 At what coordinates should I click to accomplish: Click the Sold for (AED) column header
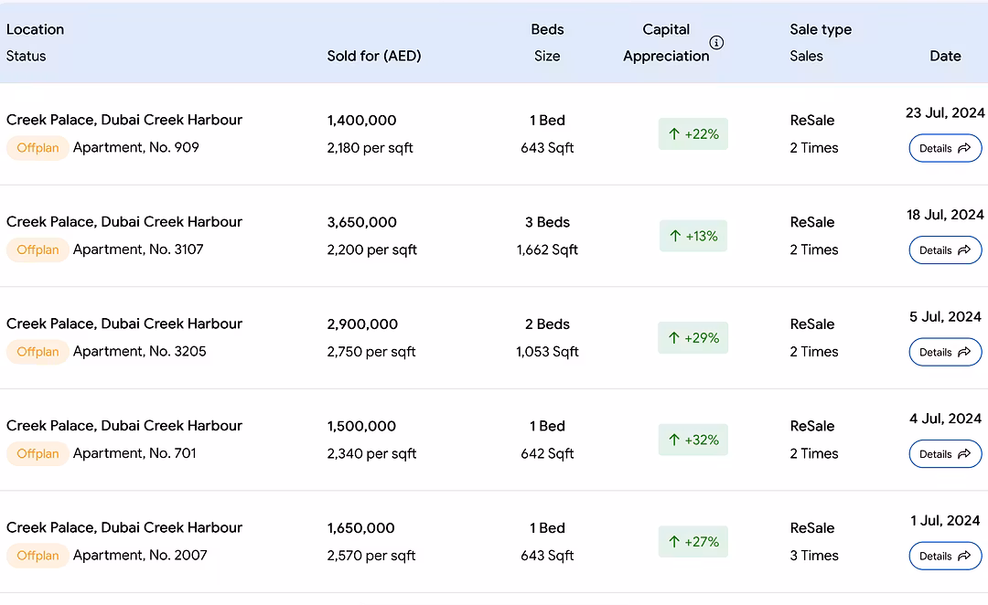pyautogui.click(x=374, y=56)
